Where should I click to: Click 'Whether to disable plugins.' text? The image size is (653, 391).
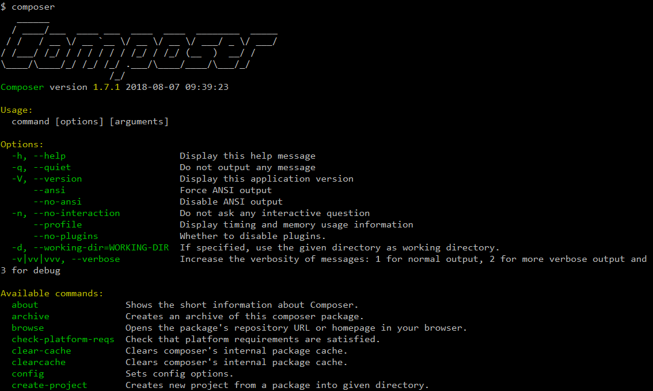253,236
